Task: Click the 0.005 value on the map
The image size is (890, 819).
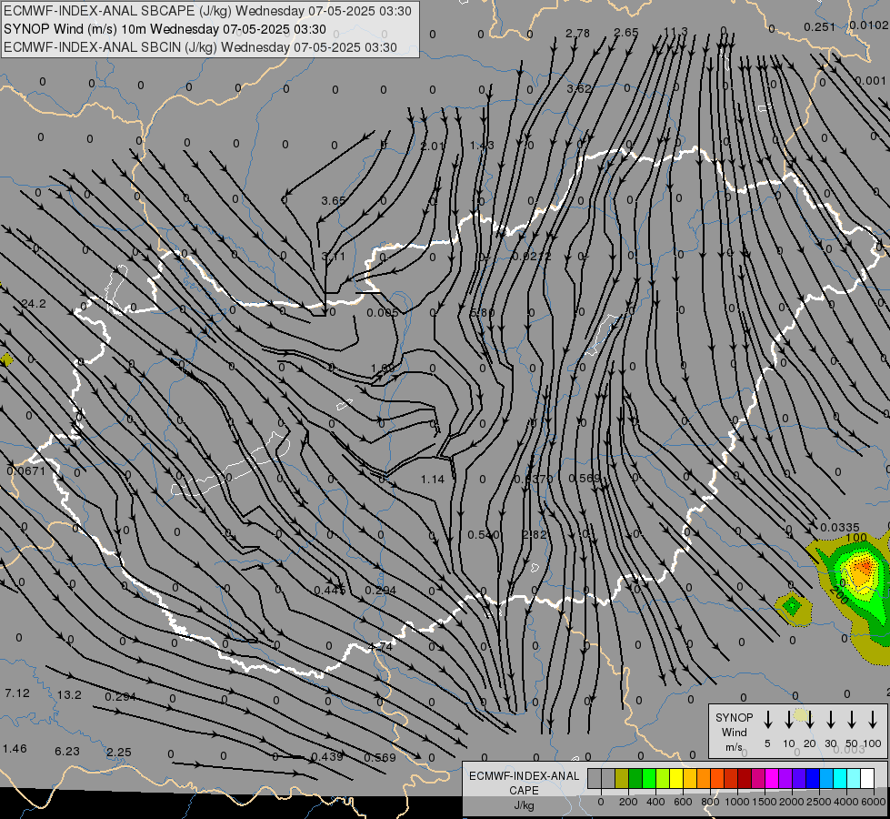Action: pos(383,313)
